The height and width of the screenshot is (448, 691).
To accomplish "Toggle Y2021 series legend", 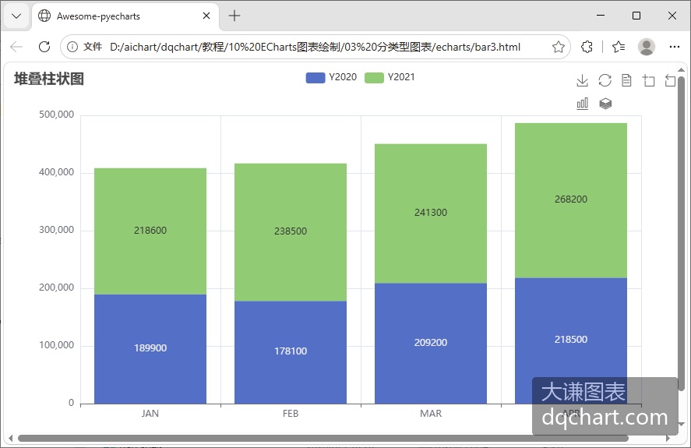I will pos(390,77).
